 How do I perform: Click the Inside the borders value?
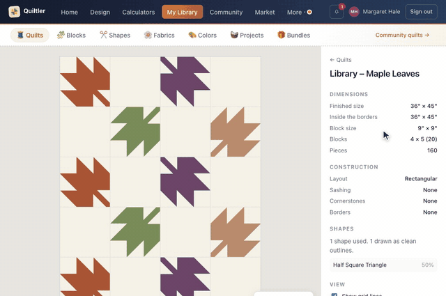pos(424,117)
